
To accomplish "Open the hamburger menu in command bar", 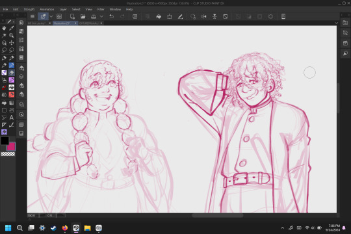I will [x=32, y=16].
